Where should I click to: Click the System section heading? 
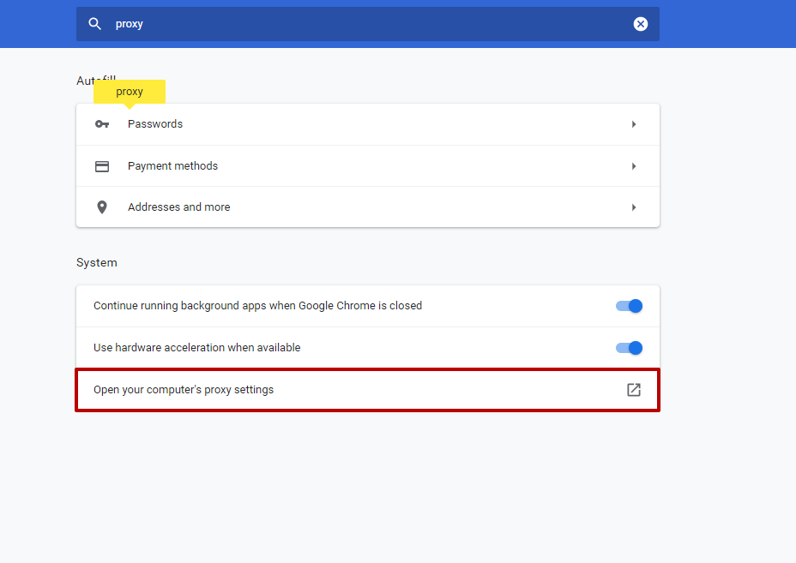pyautogui.click(x=96, y=262)
